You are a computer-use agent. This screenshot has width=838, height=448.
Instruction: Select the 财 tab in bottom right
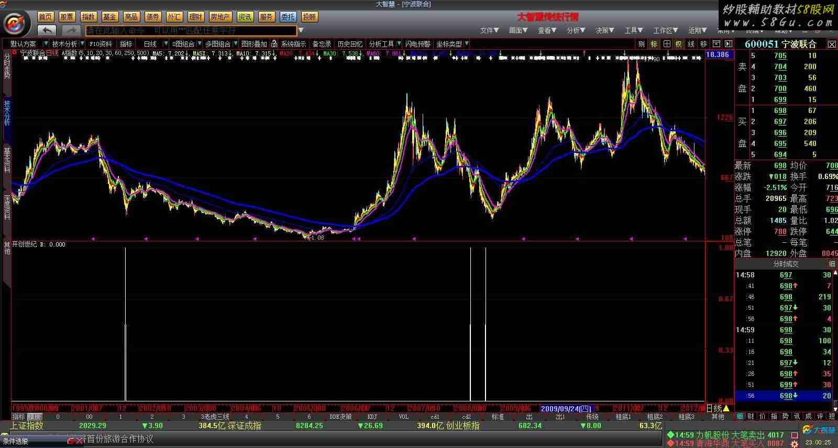[x=751, y=417]
